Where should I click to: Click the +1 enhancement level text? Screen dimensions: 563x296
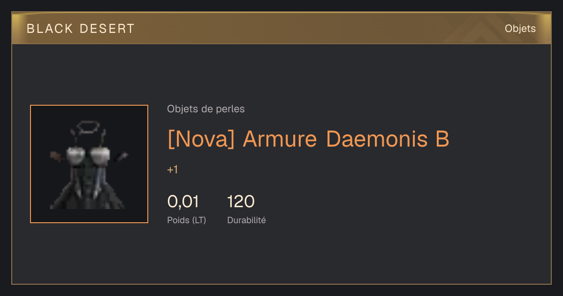[173, 170]
